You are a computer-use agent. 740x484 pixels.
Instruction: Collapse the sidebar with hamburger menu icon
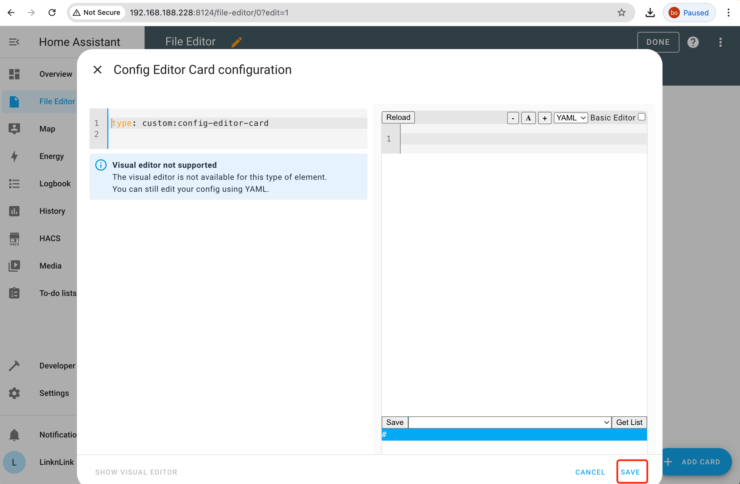(14, 42)
